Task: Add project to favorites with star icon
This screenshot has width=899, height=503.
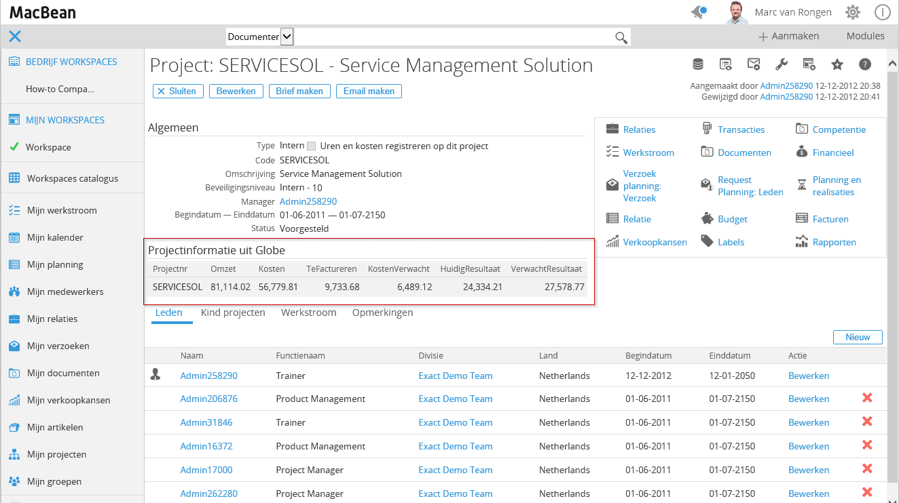Action: click(837, 64)
